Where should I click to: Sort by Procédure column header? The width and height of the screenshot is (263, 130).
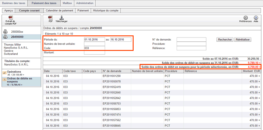(x=174, y=71)
